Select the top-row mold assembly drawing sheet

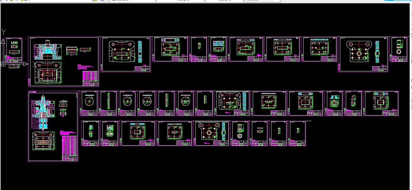[63, 62]
